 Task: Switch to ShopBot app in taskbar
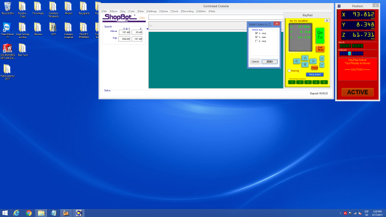[x=78, y=213]
